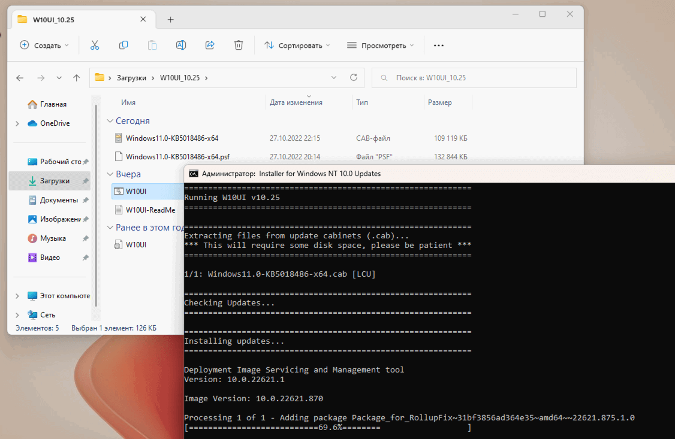
Task: Sort by Тип column header
Action: click(361, 102)
